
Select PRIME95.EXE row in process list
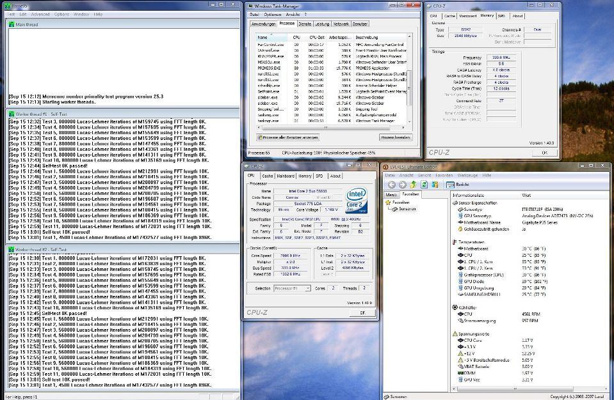click(x=332, y=68)
